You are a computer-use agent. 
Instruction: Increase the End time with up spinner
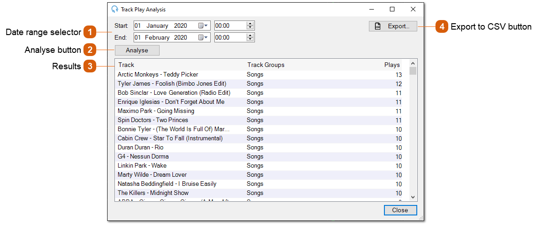[250, 36]
